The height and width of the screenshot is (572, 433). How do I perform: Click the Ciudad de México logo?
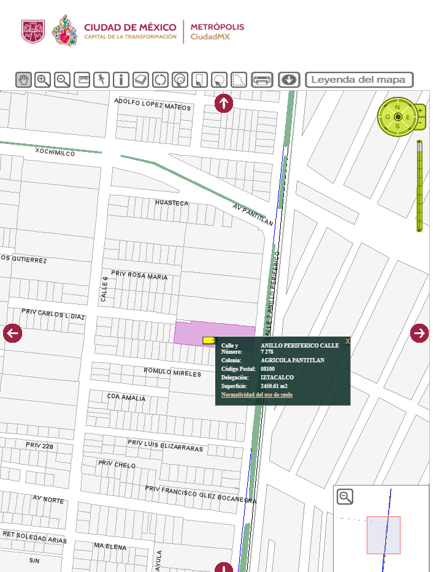[x=114, y=31]
